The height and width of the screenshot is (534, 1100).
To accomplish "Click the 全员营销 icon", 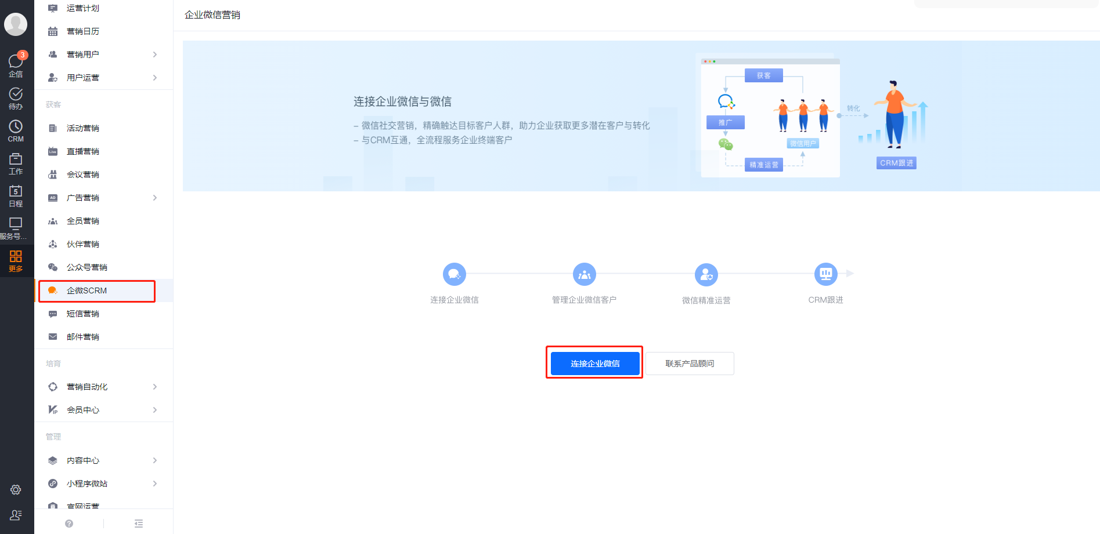I will point(53,221).
